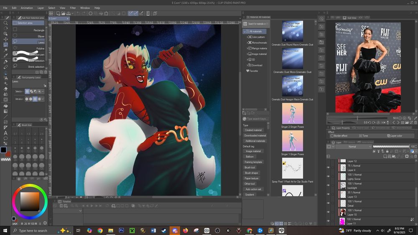Filter by the Downloaded material tag
Screen dimensions: 418x235
(255, 136)
